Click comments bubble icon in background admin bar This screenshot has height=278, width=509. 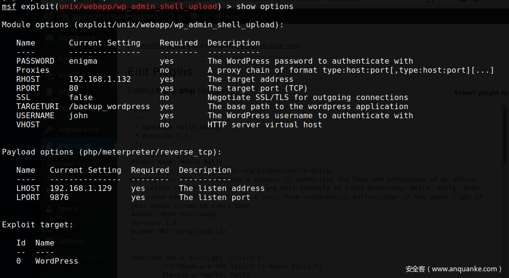pos(194,16)
